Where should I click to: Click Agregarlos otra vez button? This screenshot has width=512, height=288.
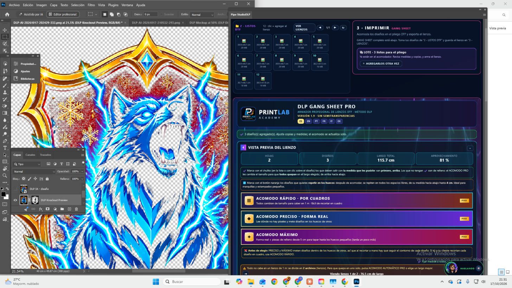point(381,64)
